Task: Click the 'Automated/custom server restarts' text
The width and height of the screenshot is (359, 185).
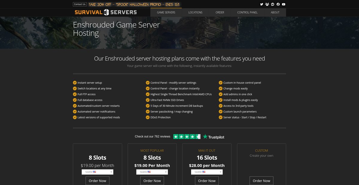Action: click(98, 106)
